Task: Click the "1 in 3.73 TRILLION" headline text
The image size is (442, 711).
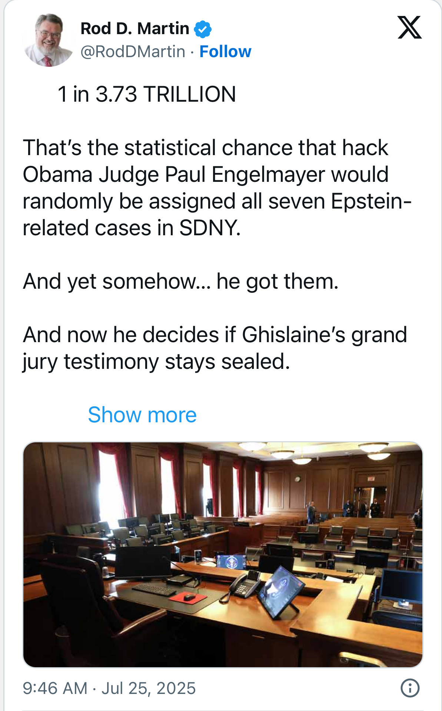Action: click(x=147, y=94)
